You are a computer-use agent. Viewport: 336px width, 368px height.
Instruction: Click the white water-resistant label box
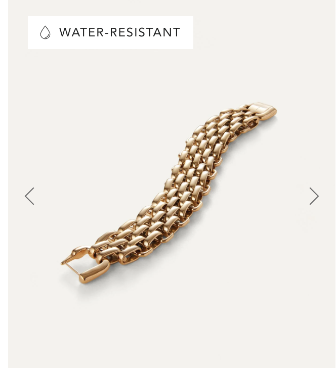[110, 33]
